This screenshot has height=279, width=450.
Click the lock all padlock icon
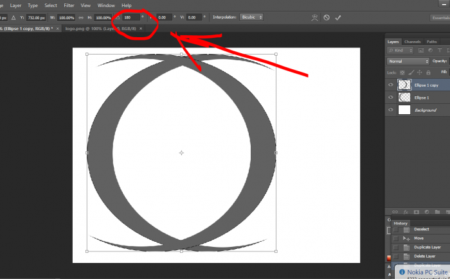click(x=429, y=72)
